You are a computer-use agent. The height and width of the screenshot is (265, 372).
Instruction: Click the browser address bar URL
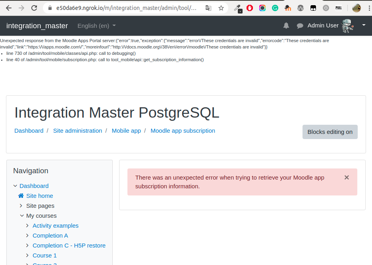coord(126,8)
